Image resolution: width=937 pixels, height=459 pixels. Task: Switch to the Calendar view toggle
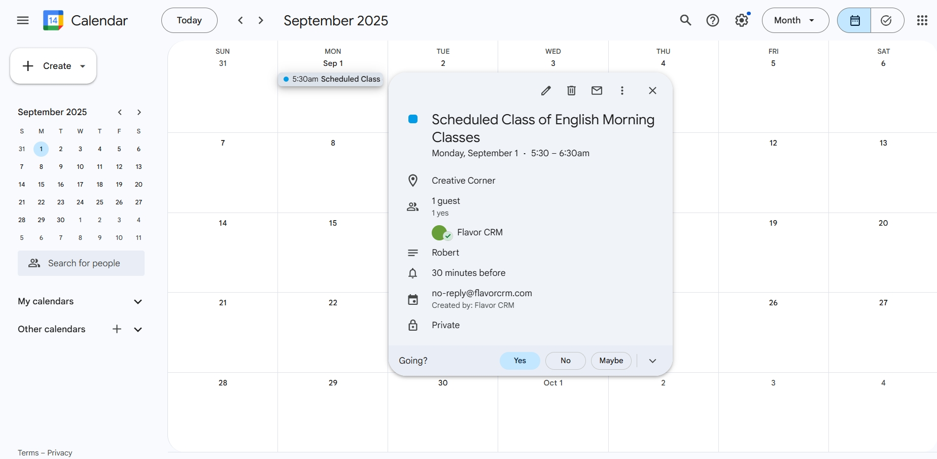[855, 20]
